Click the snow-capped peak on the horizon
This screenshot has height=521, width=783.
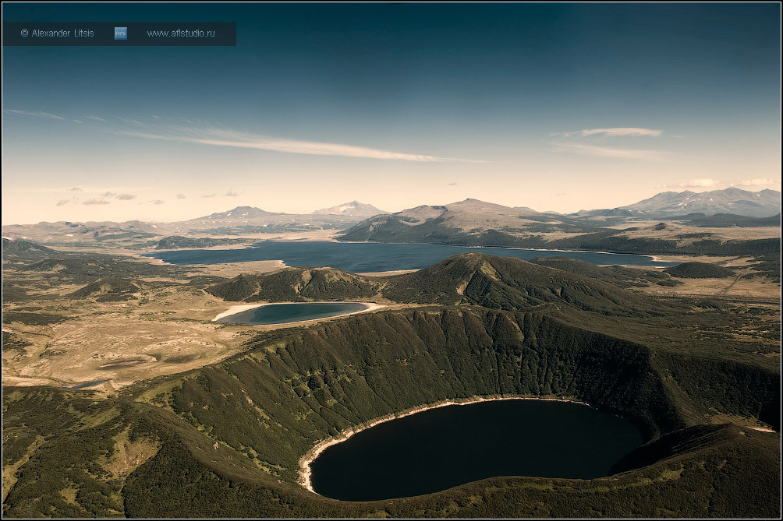(351, 208)
